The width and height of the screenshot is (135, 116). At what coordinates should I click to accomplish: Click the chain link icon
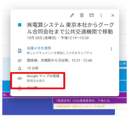point(20,78)
